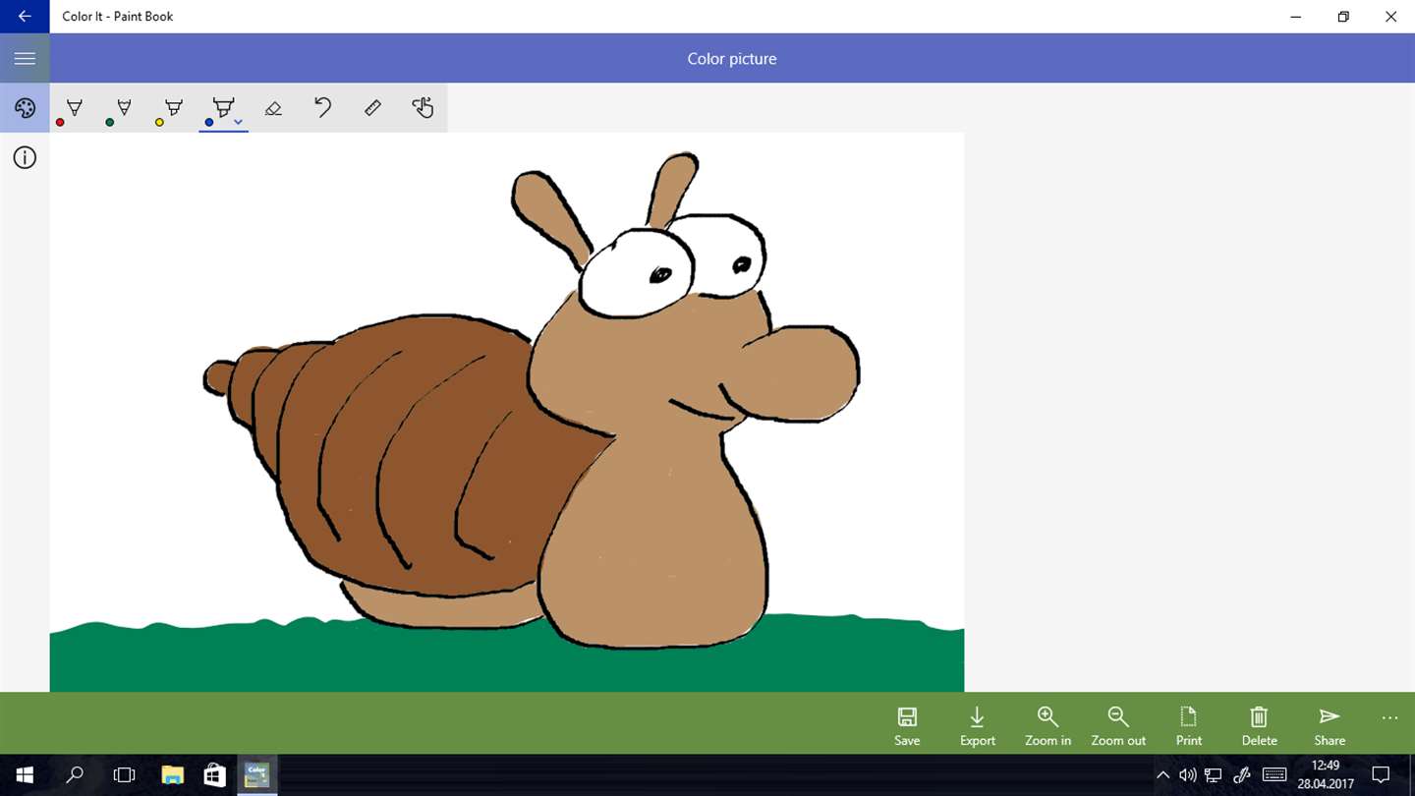Toggle touch writing hand icon
Image resolution: width=1415 pixels, height=796 pixels.
(423, 108)
